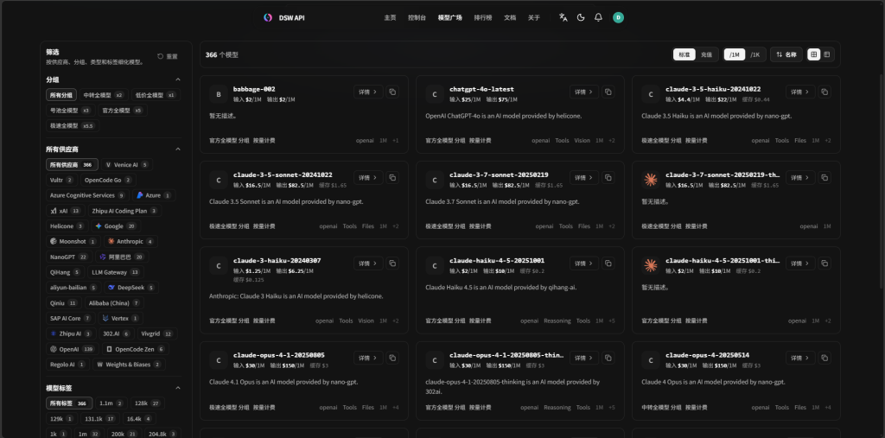
Task: Switch to grid card view
Action: coord(814,54)
